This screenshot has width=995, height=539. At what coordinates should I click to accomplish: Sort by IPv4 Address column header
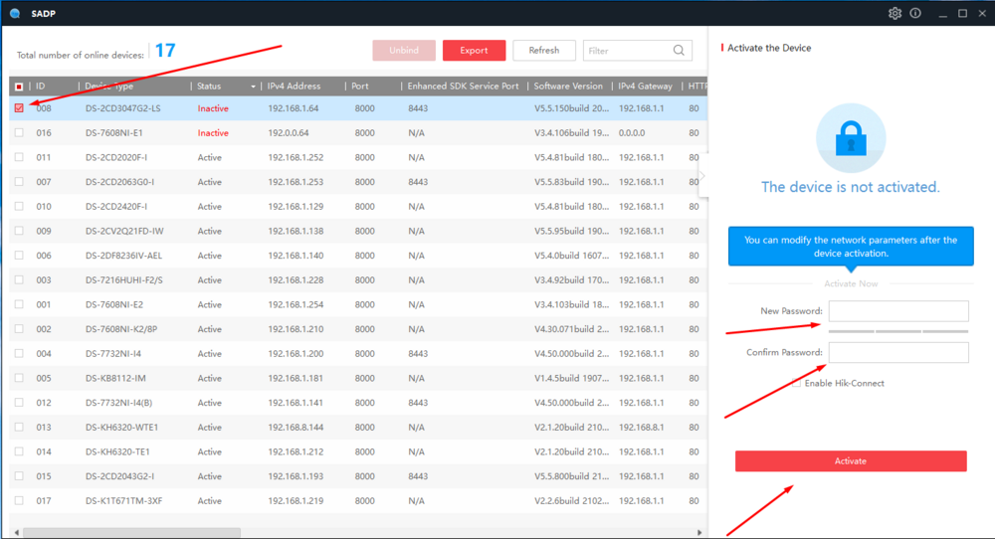294,87
